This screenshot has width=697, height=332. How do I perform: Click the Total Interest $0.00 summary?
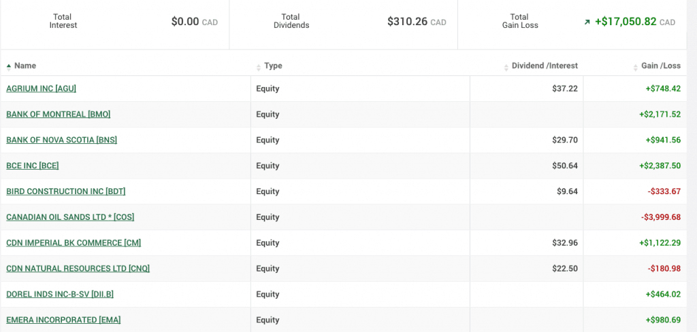[x=114, y=22]
